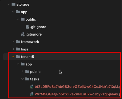Image resolution: width=122 pixels, height=99 pixels.
Task: Collapse the tenant5 folder chevron
Action: pos(13,56)
